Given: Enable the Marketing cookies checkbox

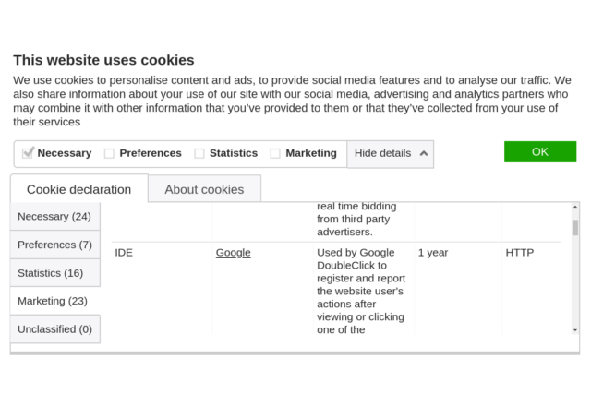Looking at the screenshot, I should tap(275, 153).
